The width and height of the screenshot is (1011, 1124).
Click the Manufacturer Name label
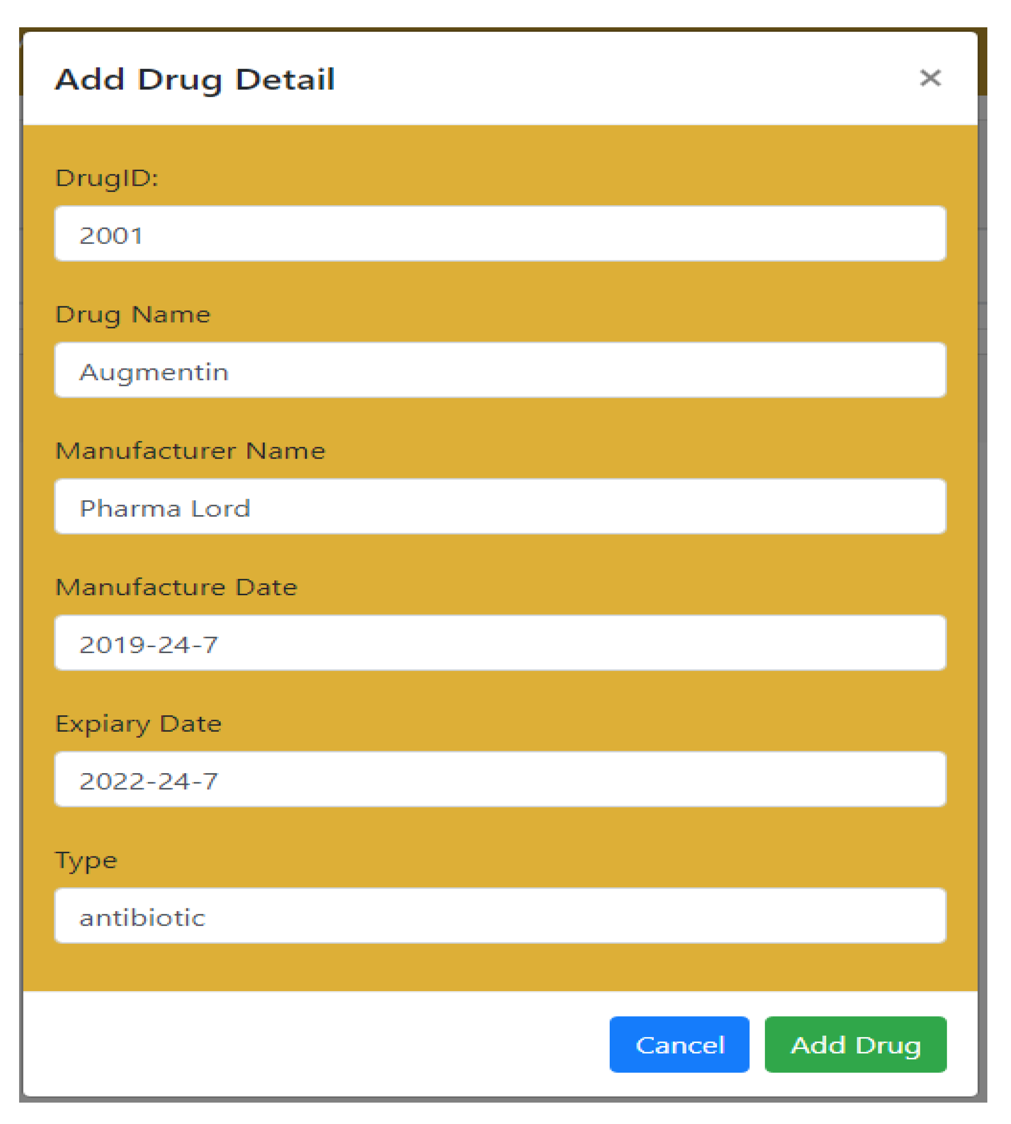[x=190, y=451]
